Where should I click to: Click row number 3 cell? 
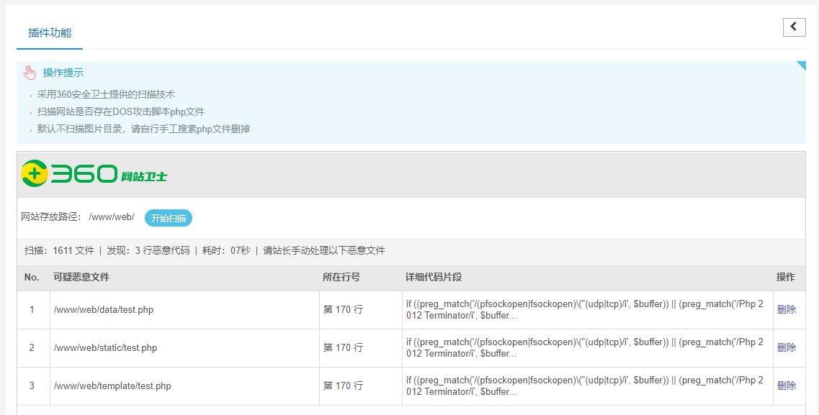(x=32, y=386)
